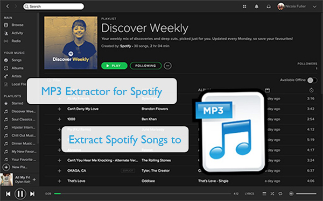
Task: Click into the Search field
Action: click(x=53, y=6)
